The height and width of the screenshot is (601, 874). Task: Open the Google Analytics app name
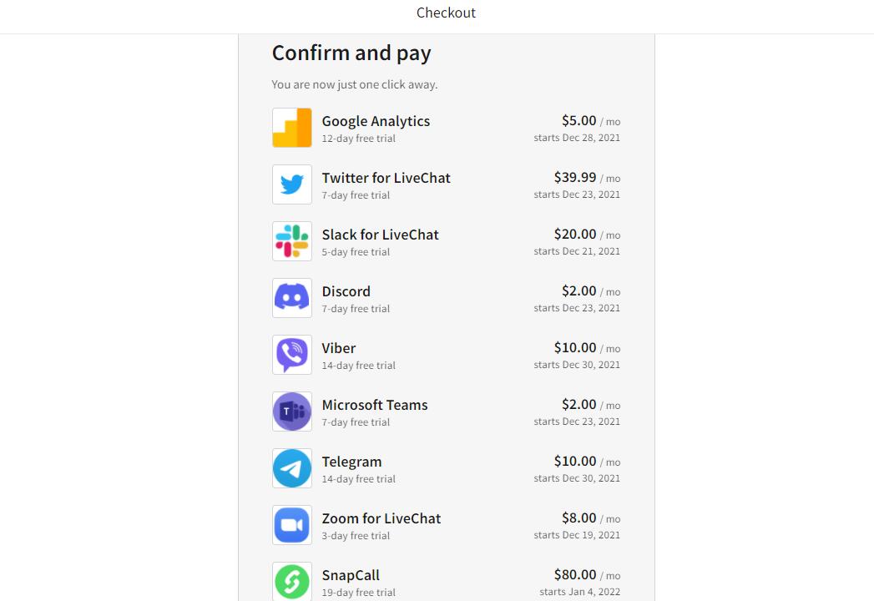click(x=376, y=122)
